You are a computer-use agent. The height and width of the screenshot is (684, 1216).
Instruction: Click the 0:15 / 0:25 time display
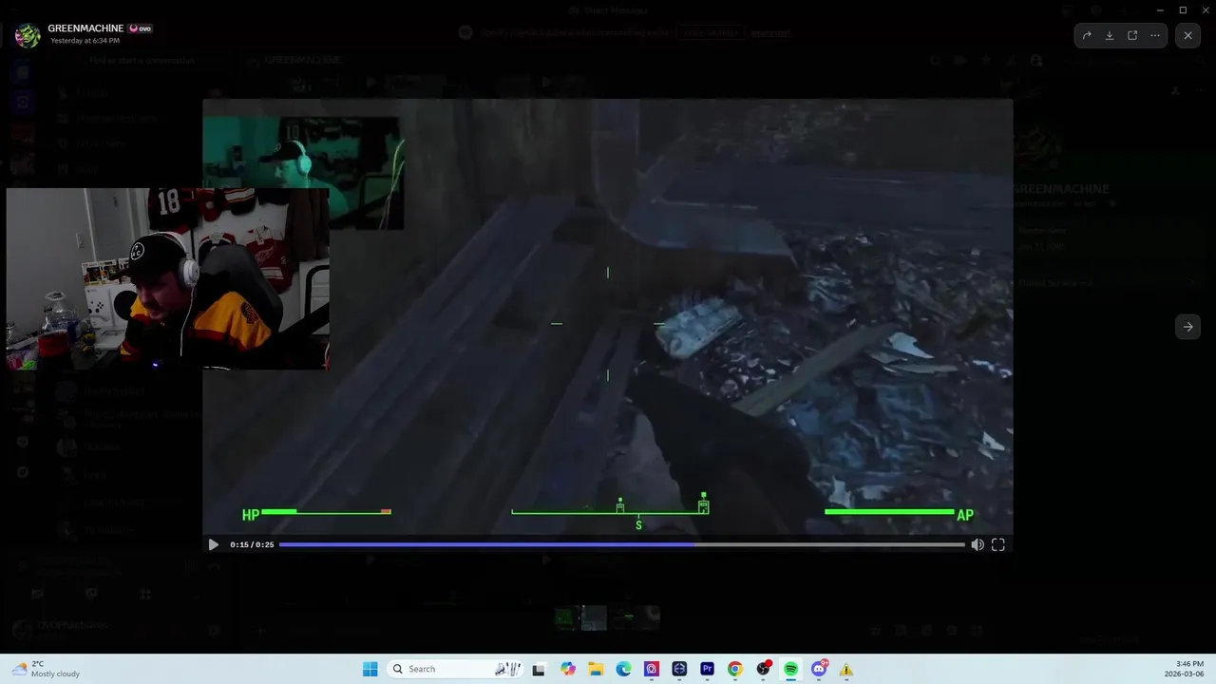click(x=252, y=544)
